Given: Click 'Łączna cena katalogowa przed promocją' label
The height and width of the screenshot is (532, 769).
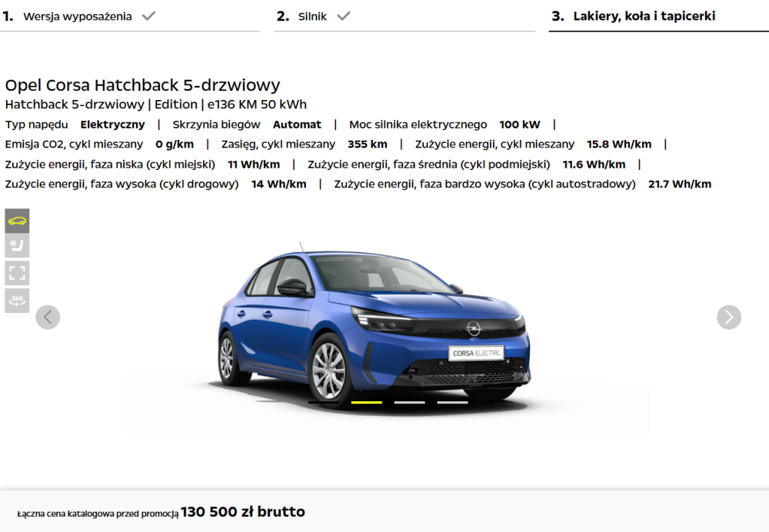Looking at the screenshot, I should pos(98,514).
